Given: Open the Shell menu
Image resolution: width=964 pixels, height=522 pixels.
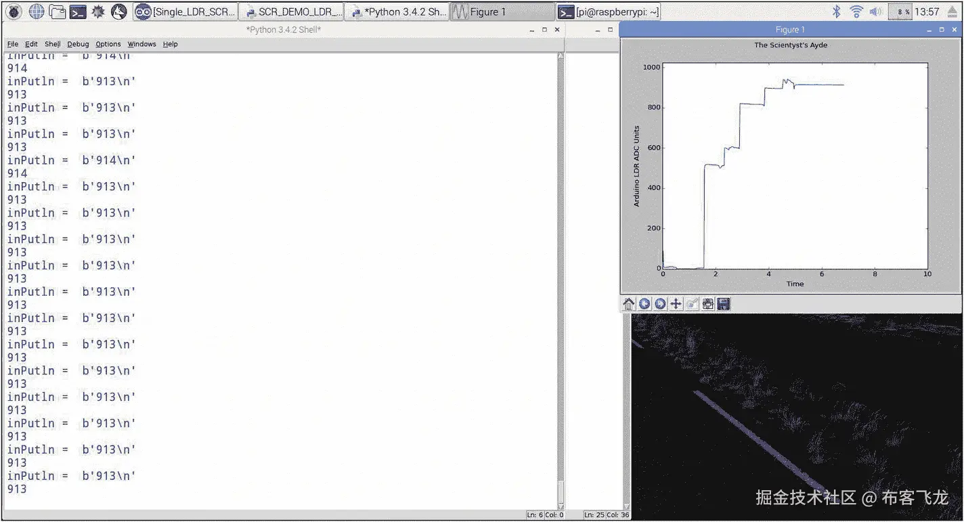Looking at the screenshot, I should pos(52,44).
